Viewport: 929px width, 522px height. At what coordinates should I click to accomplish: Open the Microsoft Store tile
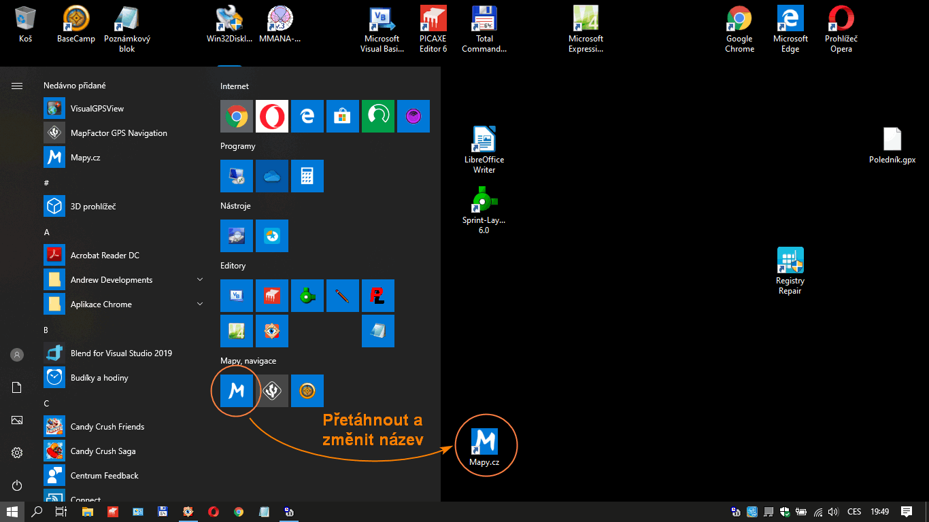pyautogui.click(x=343, y=116)
